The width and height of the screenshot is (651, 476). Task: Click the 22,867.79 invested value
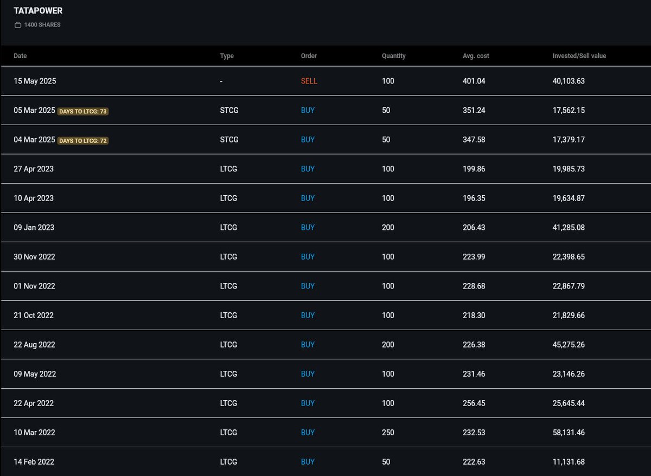click(x=569, y=286)
